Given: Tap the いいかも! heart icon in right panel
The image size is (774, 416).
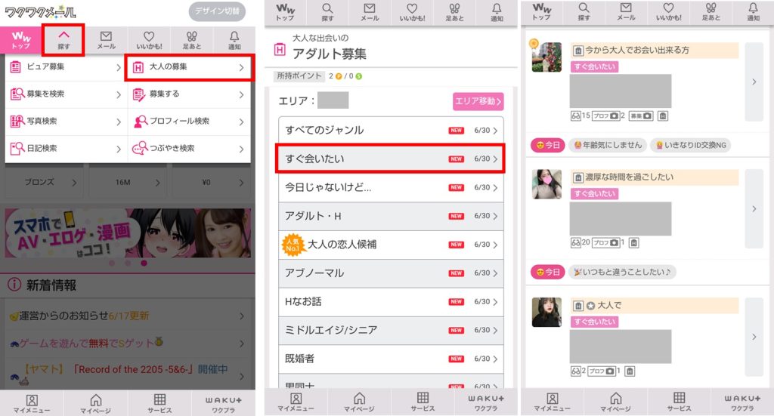Looking at the screenshot, I should [668, 12].
